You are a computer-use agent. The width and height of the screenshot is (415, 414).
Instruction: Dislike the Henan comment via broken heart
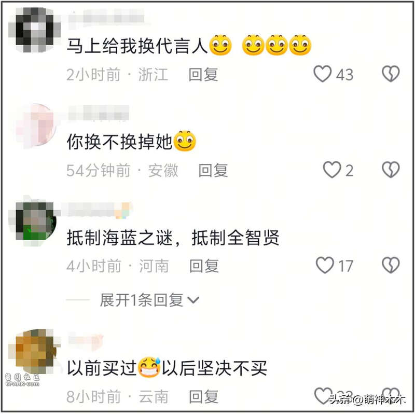pyautogui.click(x=391, y=265)
